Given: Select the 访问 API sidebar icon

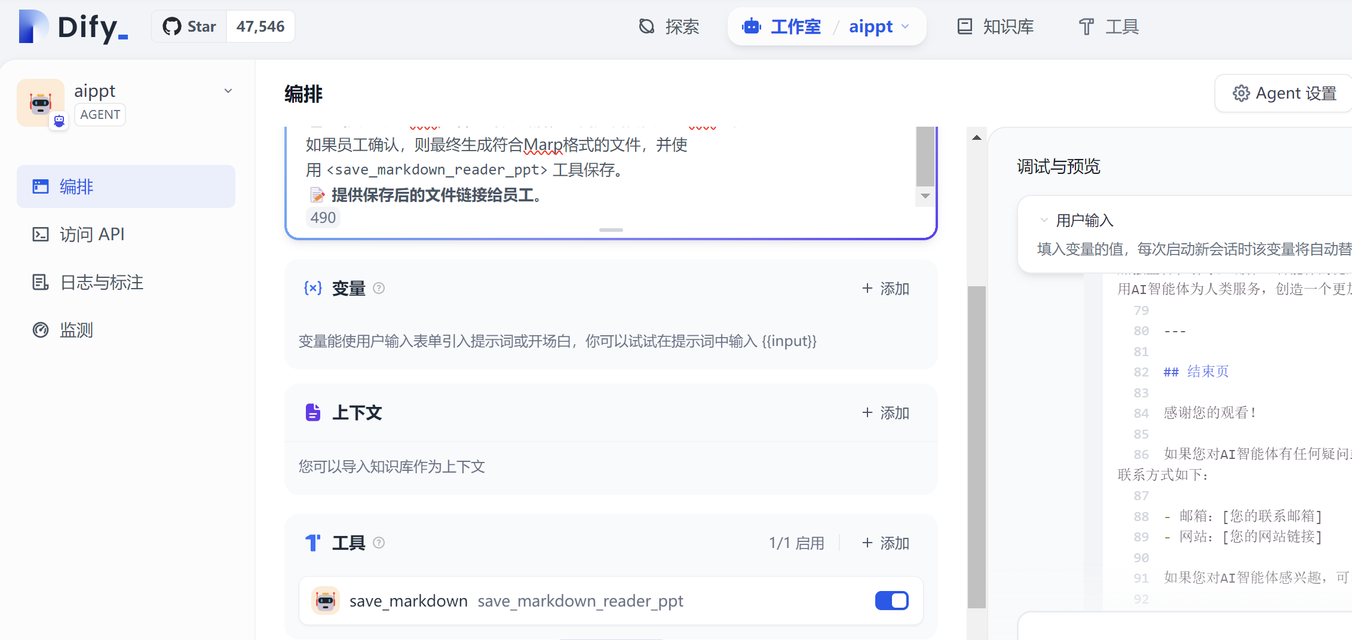Looking at the screenshot, I should [40, 234].
